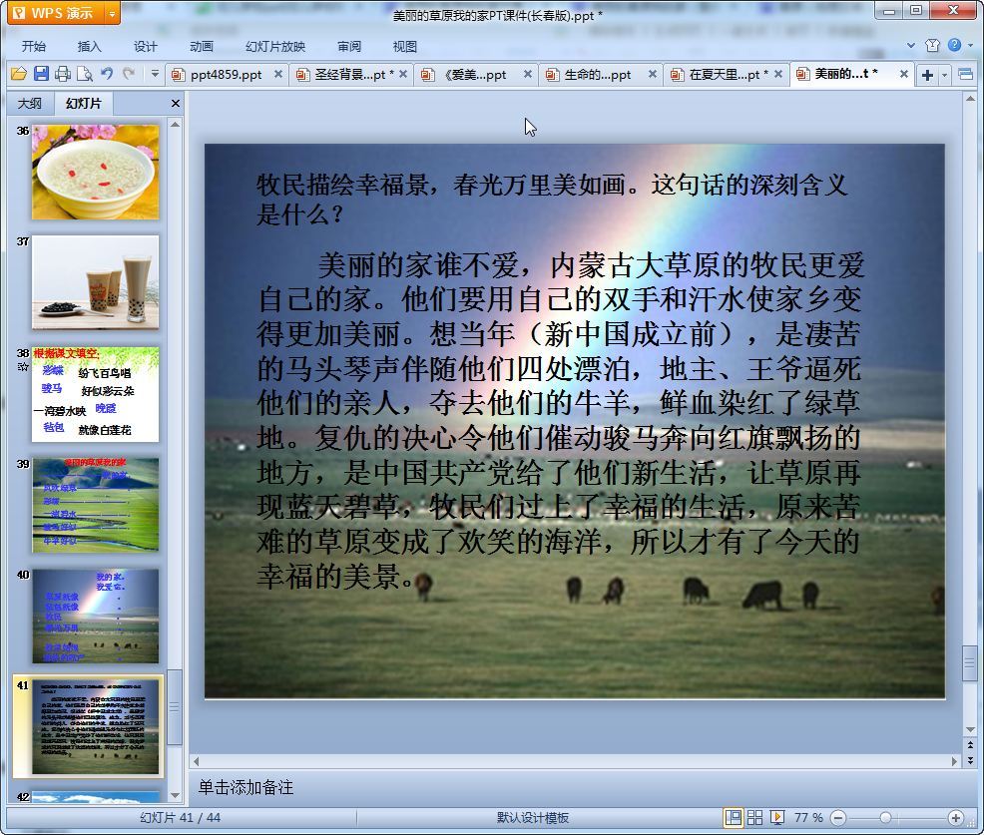The image size is (984, 835).
Task: Open the 插入 ribbon tab
Action: [89, 47]
